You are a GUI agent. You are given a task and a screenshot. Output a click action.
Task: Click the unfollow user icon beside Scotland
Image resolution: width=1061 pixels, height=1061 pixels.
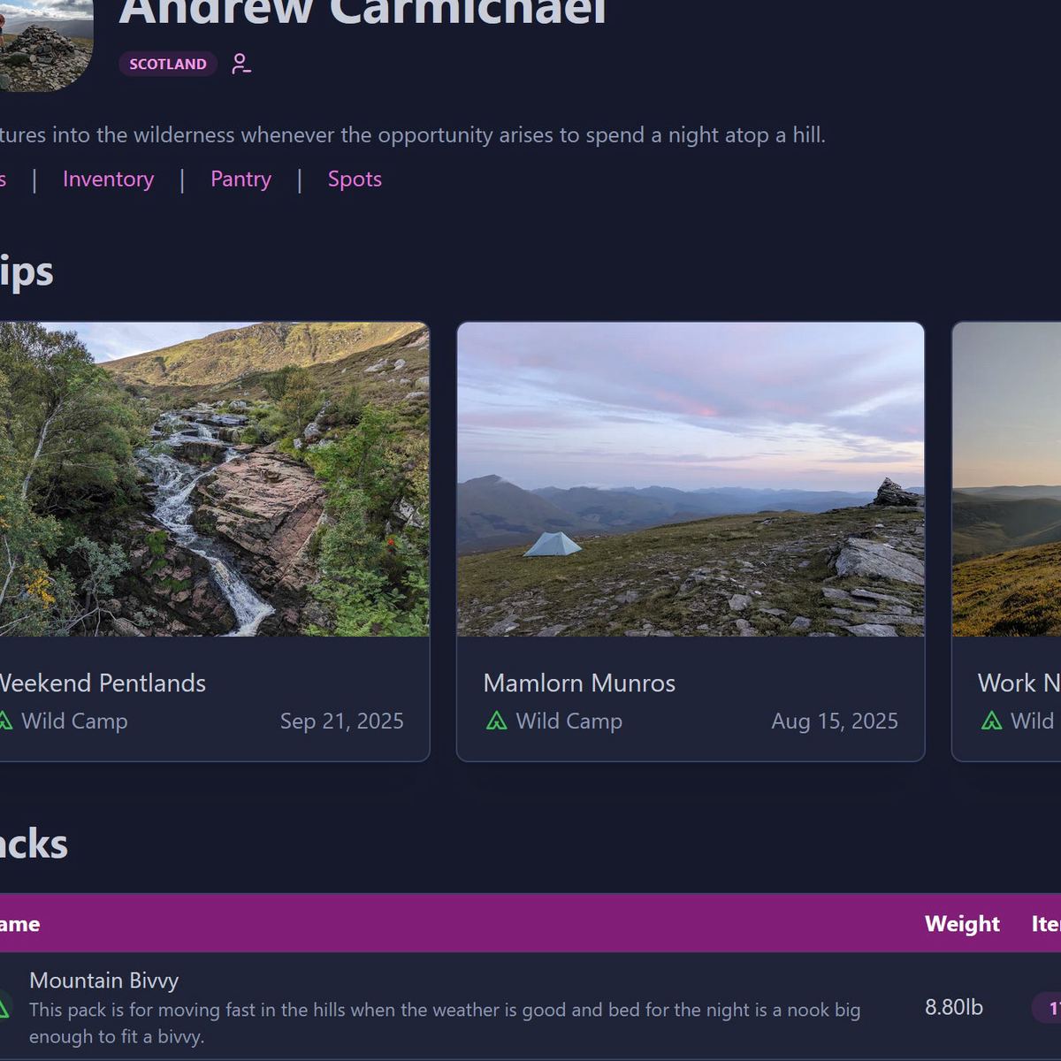240,64
